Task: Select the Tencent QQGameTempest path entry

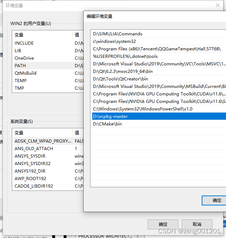Action: click(158, 49)
